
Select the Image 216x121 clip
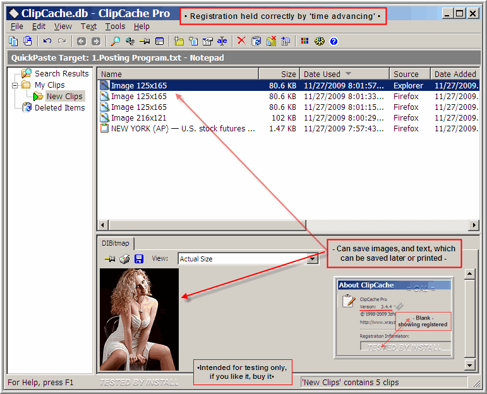289,118
